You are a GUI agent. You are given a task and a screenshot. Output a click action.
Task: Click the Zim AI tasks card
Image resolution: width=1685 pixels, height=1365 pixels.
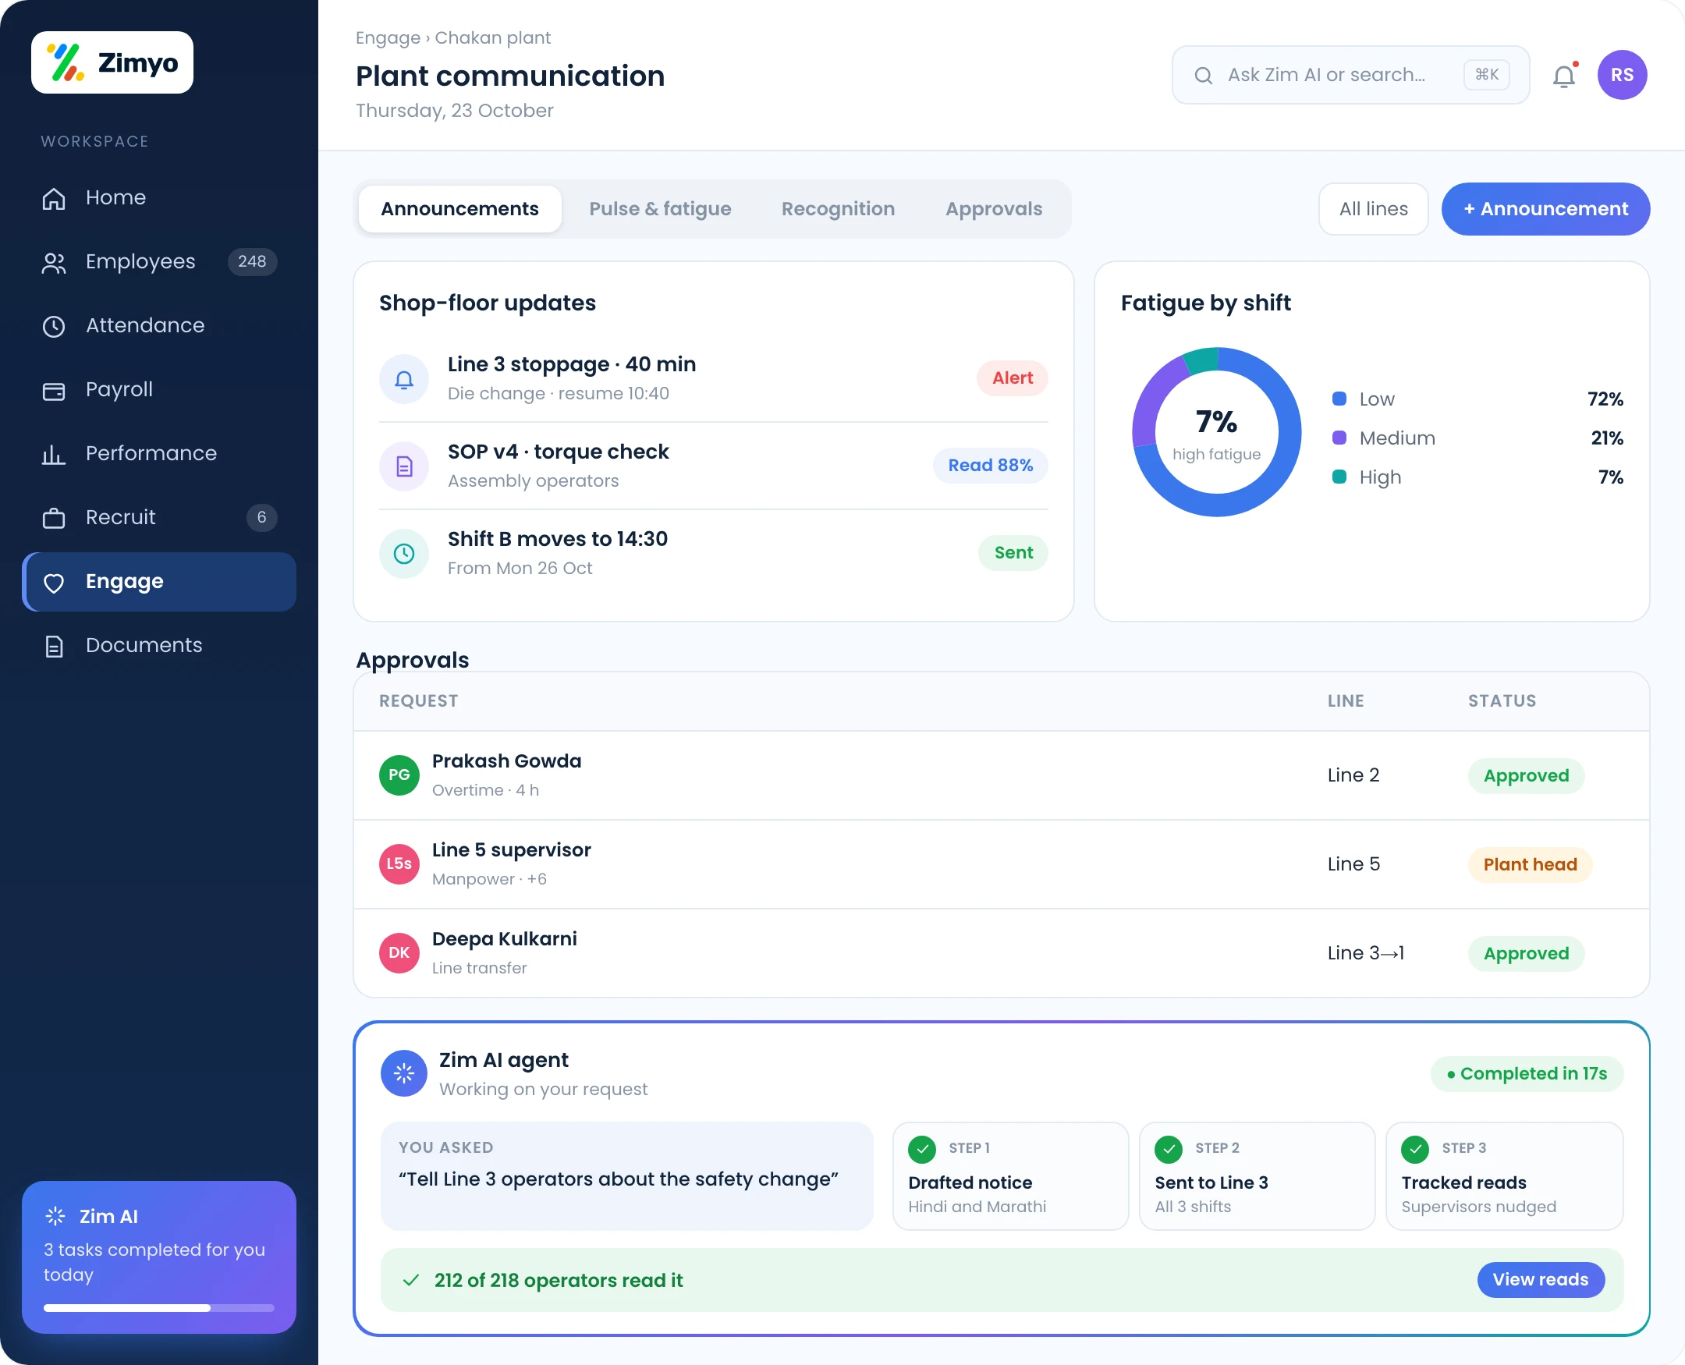[159, 1257]
